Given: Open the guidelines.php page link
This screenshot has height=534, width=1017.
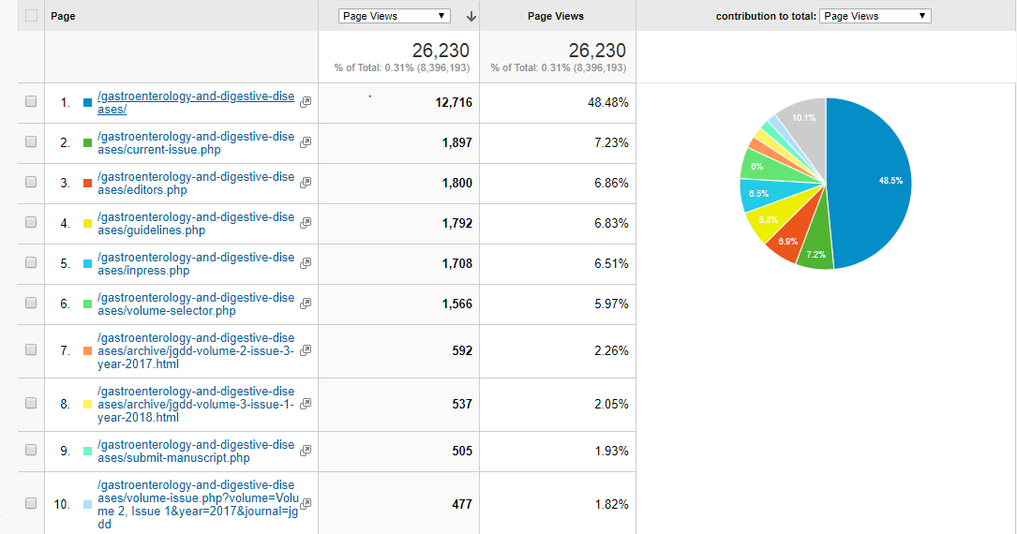Looking at the screenshot, I should (195, 223).
